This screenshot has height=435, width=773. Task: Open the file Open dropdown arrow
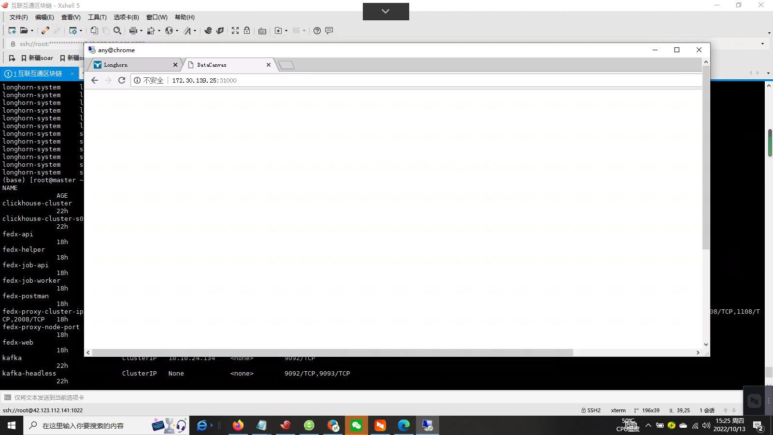click(x=32, y=30)
